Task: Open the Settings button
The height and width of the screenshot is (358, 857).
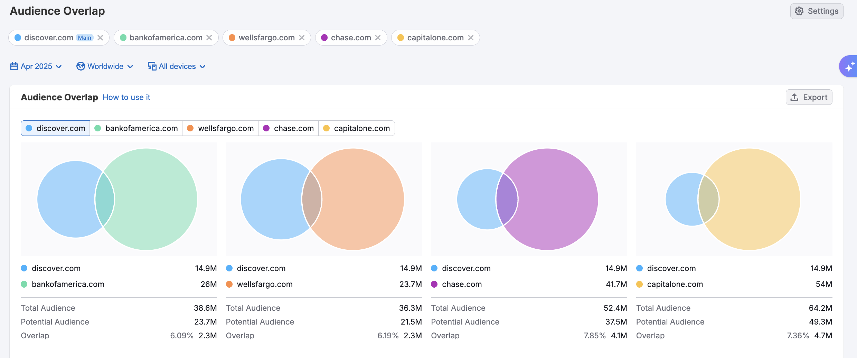Action: tap(817, 11)
